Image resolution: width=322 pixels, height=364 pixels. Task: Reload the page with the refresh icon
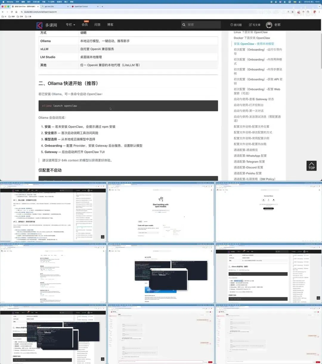pyautogui.click(x=12, y=12)
